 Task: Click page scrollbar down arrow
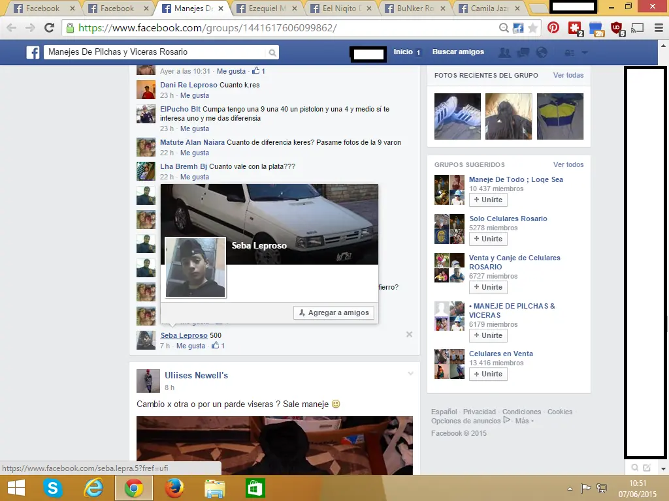[664, 468]
